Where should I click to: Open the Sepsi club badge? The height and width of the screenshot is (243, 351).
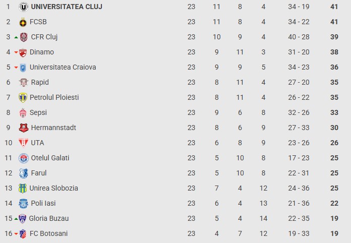point(23,113)
